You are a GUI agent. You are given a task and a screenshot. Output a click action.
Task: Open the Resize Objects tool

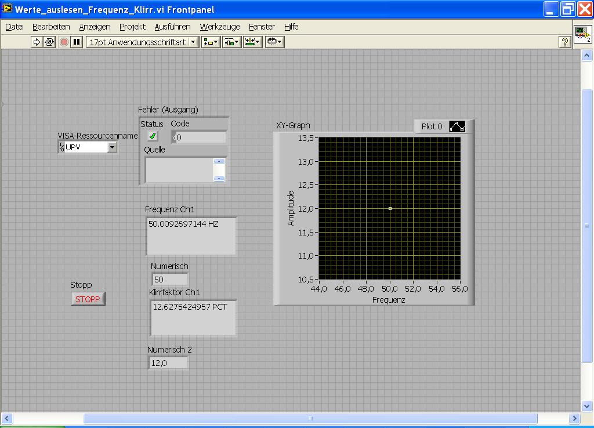(252, 42)
